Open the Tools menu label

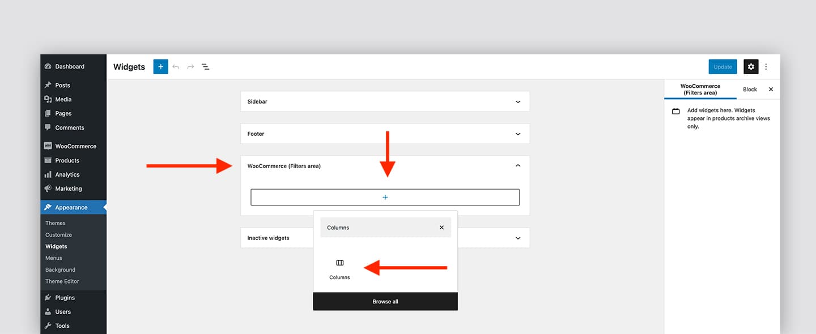coord(62,326)
